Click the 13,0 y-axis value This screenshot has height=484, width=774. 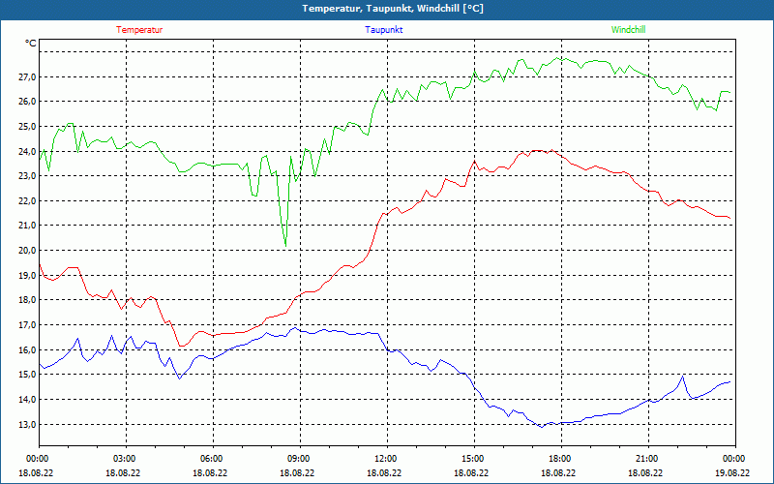coord(28,425)
